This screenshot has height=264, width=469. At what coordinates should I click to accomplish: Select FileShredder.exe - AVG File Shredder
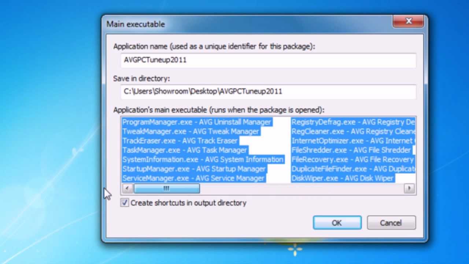point(351,150)
